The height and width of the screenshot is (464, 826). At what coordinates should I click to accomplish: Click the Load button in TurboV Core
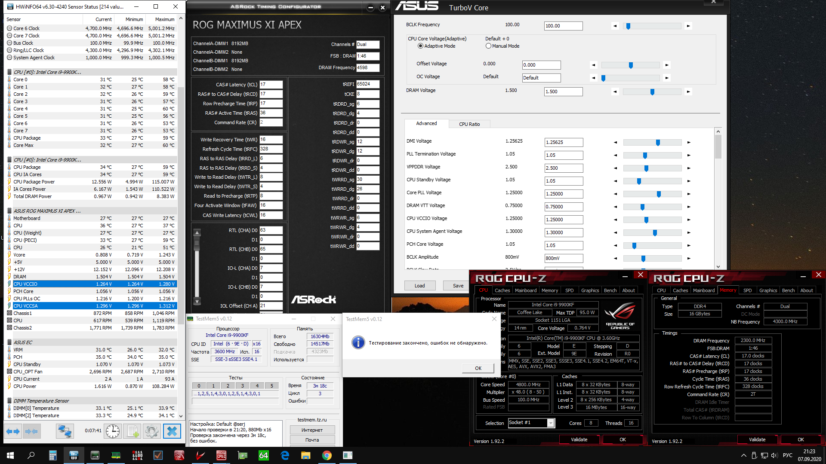tap(419, 286)
